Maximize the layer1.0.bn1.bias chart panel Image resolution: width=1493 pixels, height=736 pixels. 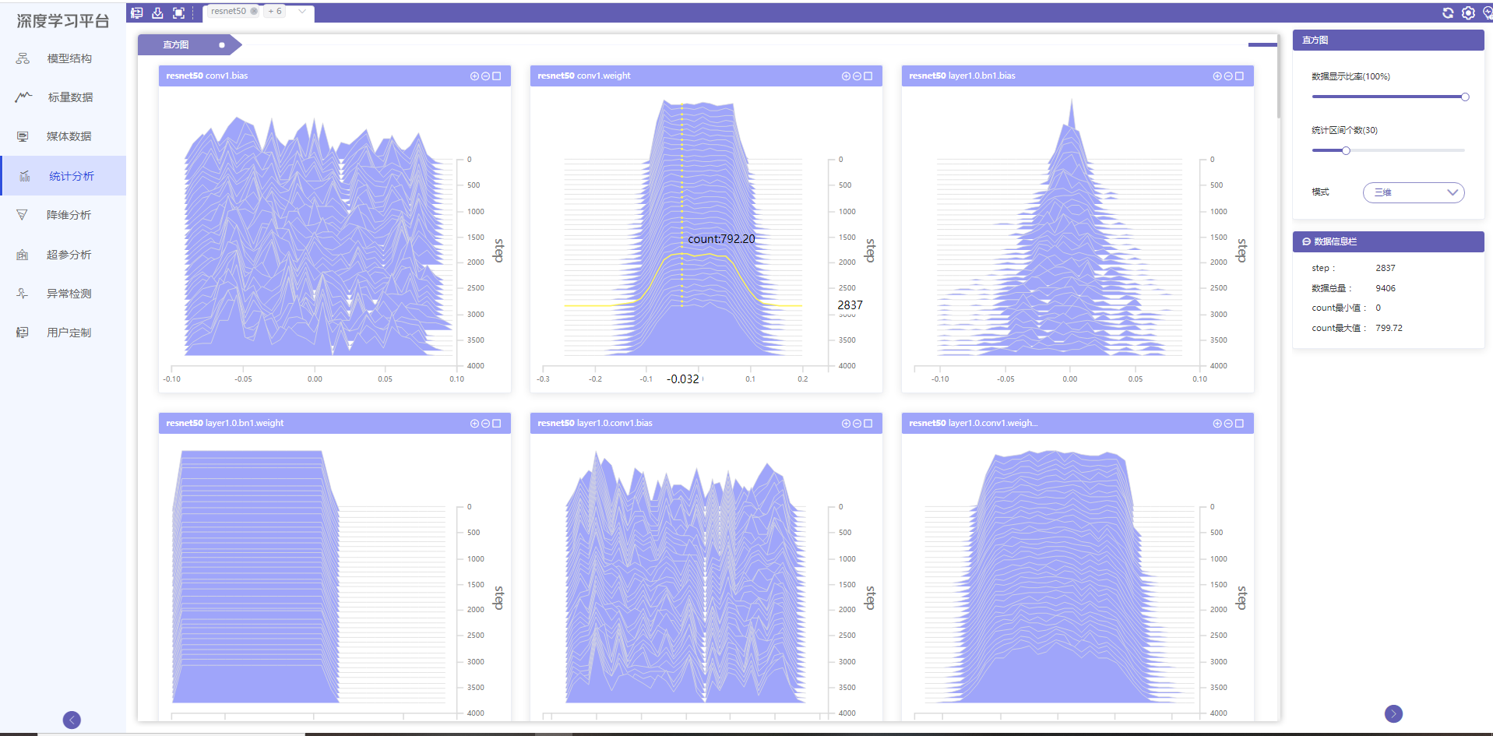[1239, 76]
